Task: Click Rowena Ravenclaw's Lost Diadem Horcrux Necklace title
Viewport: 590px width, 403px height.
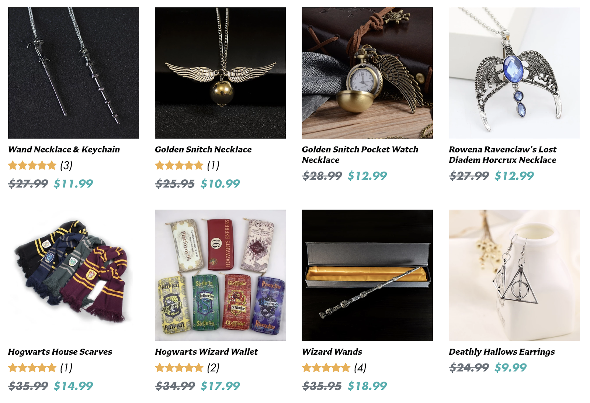Action: click(x=503, y=155)
